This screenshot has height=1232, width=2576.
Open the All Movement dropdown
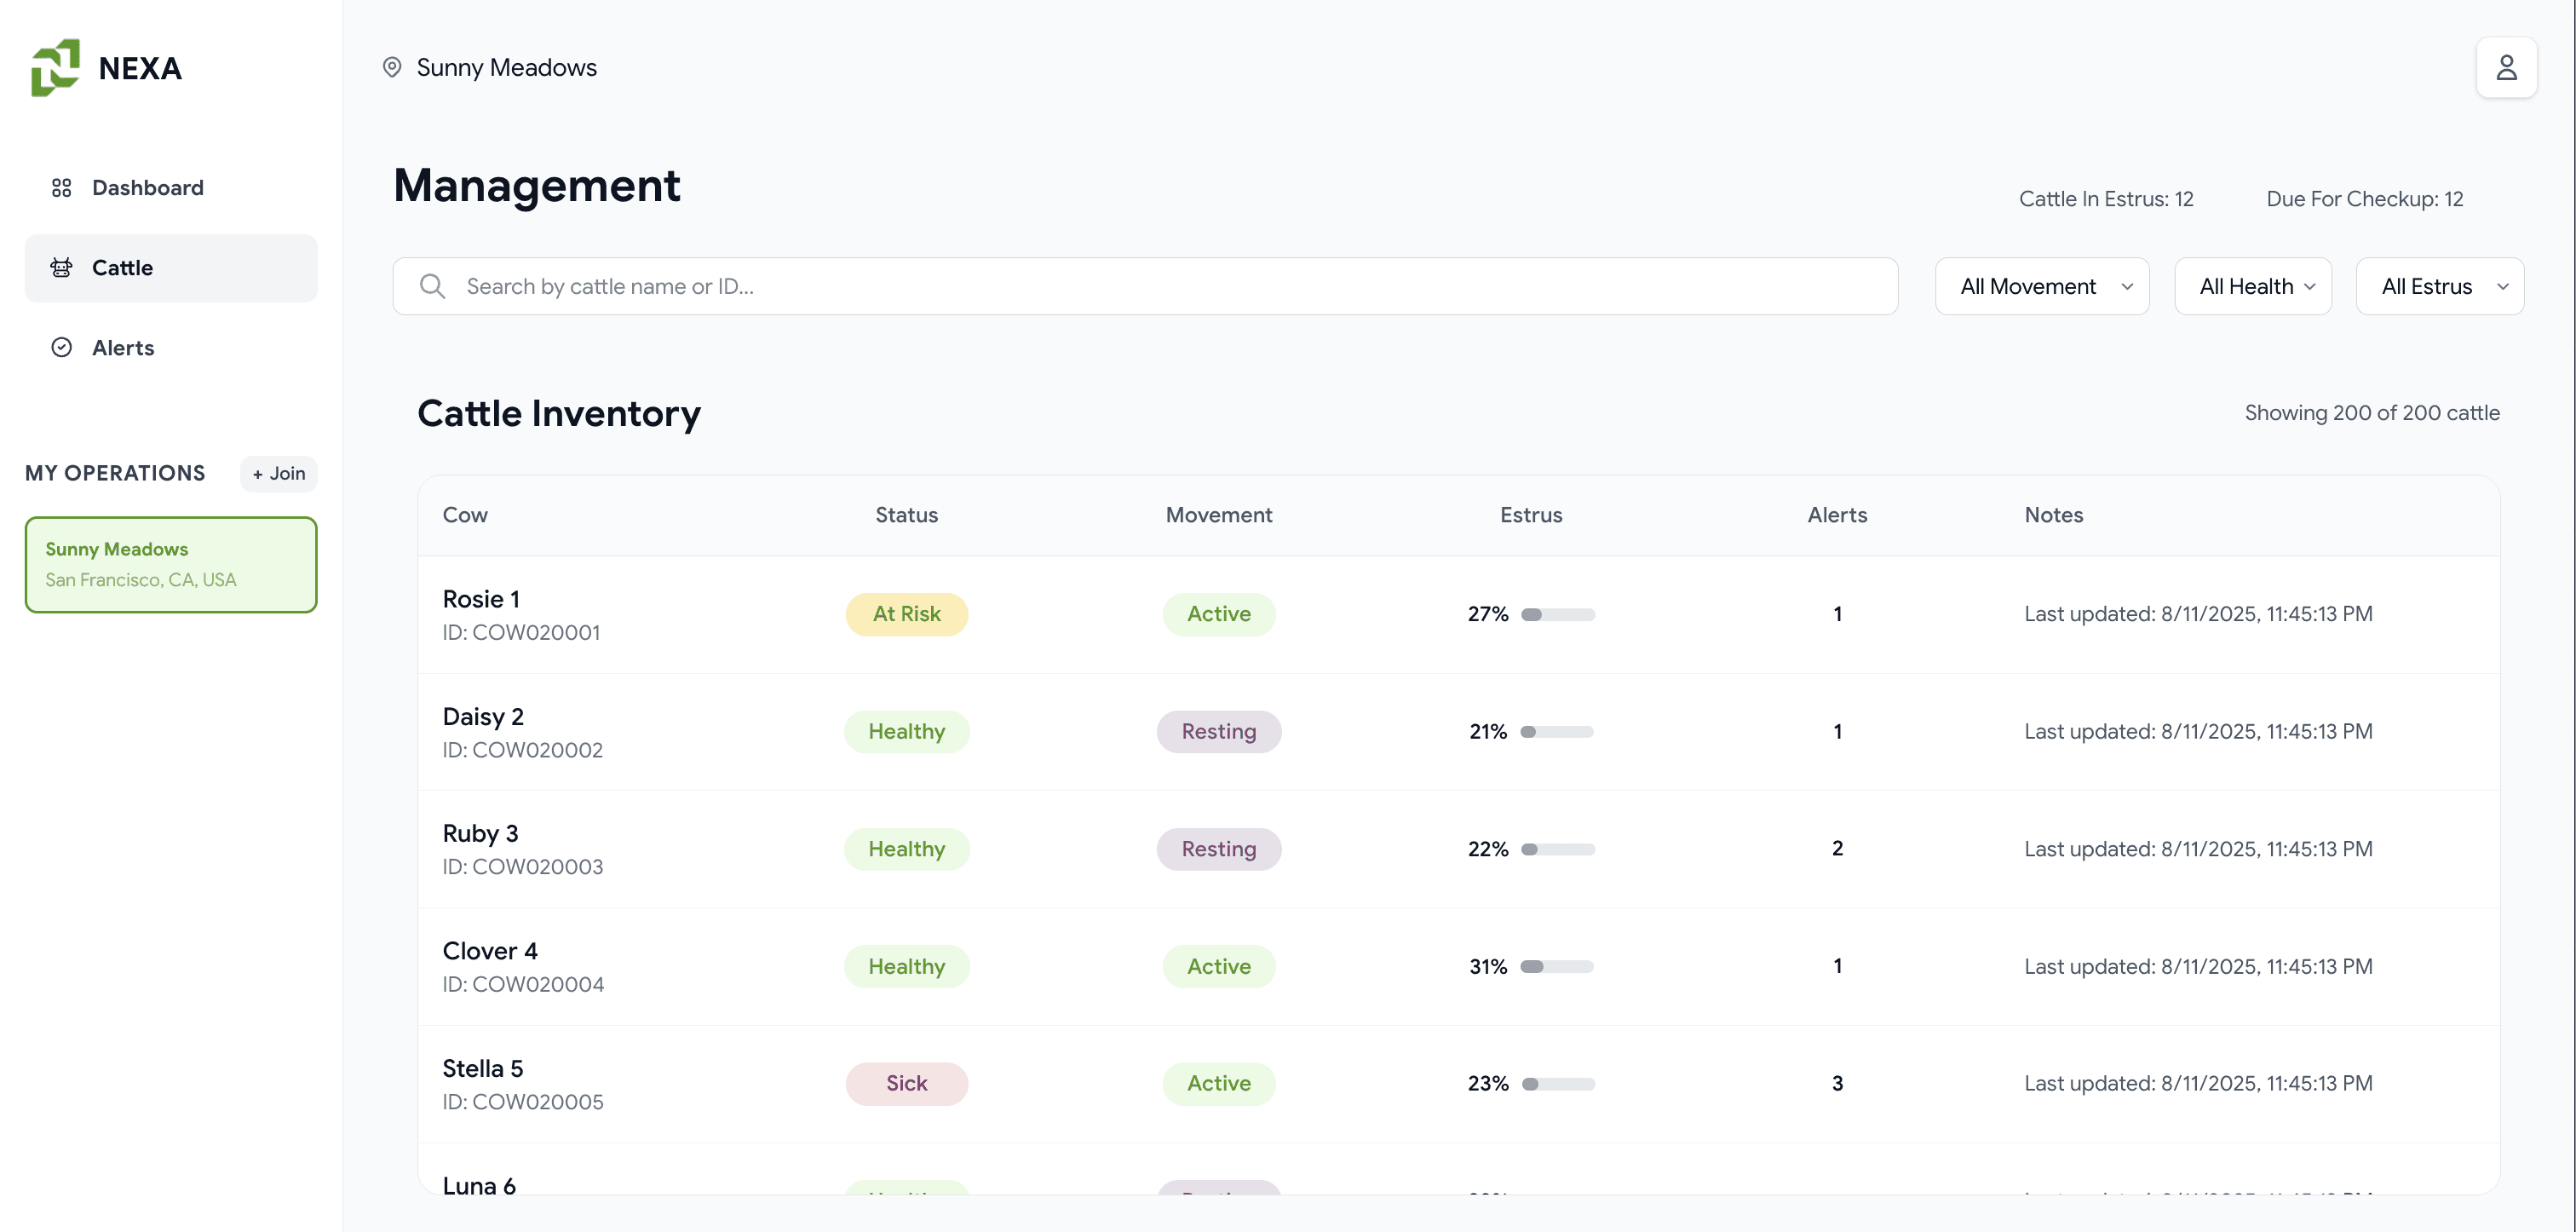coord(2041,287)
